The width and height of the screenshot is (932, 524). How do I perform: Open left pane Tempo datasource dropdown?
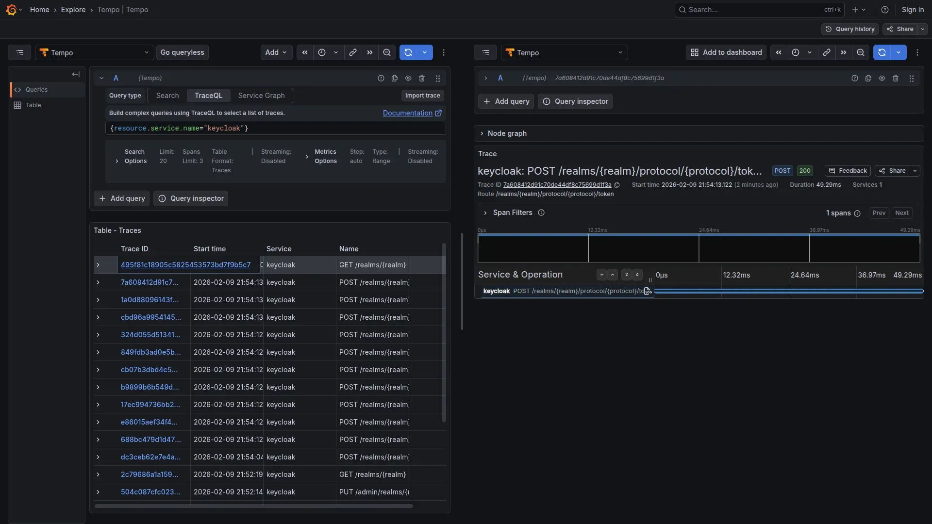pos(94,52)
